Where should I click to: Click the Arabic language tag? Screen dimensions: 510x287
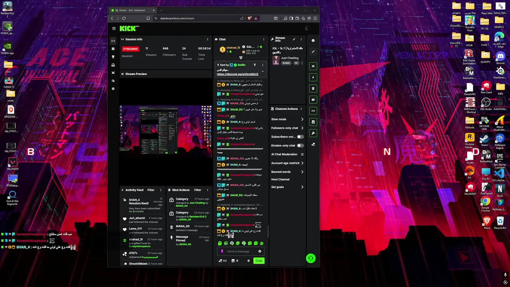click(x=286, y=63)
